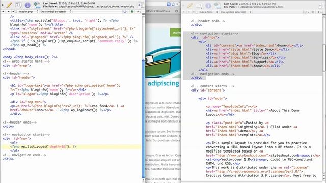Open symbol popup in index.html window
This screenshot has width=326, height=183.
(x=236, y=12)
